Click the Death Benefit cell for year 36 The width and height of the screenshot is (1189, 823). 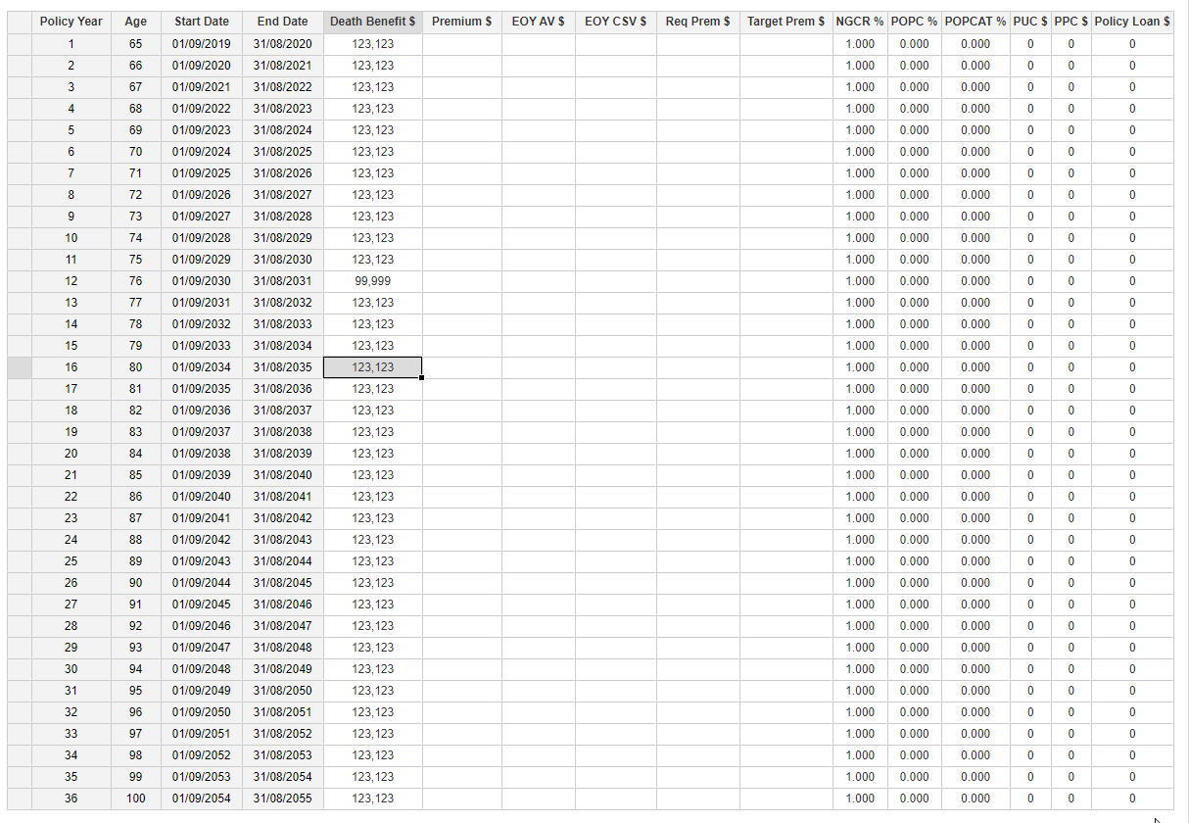point(372,799)
